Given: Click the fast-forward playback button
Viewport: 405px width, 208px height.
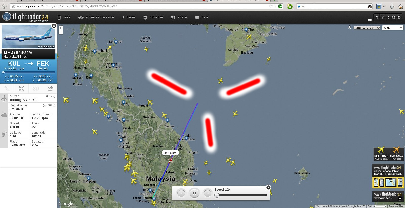Looking at the screenshot, I should point(207,193).
